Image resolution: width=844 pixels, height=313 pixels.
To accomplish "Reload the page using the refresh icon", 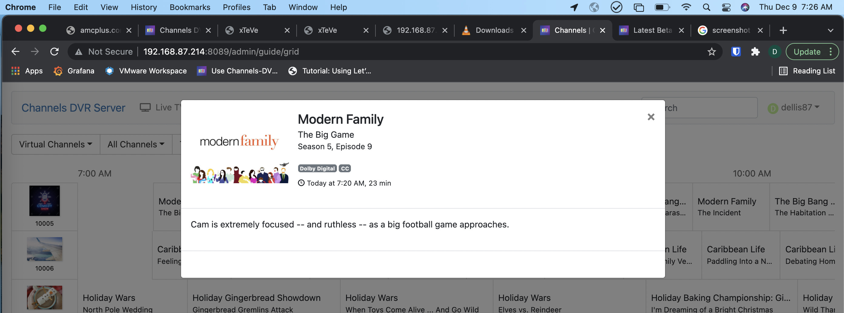I will (x=54, y=52).
